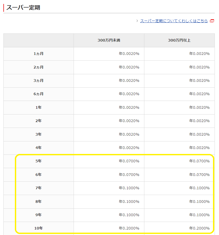Click the 1年 rate under 300万円以上
The image size is (219, 235).
click(x=199, y=107)
